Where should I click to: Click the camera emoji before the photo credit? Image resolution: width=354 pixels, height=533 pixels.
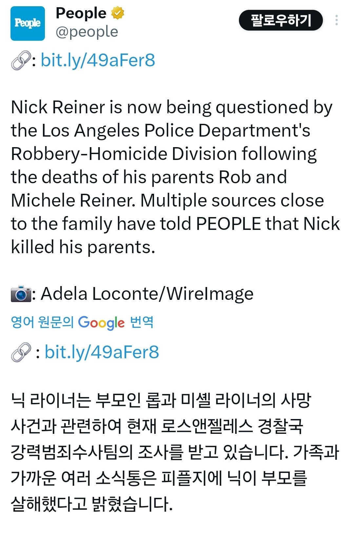[21, 294]
